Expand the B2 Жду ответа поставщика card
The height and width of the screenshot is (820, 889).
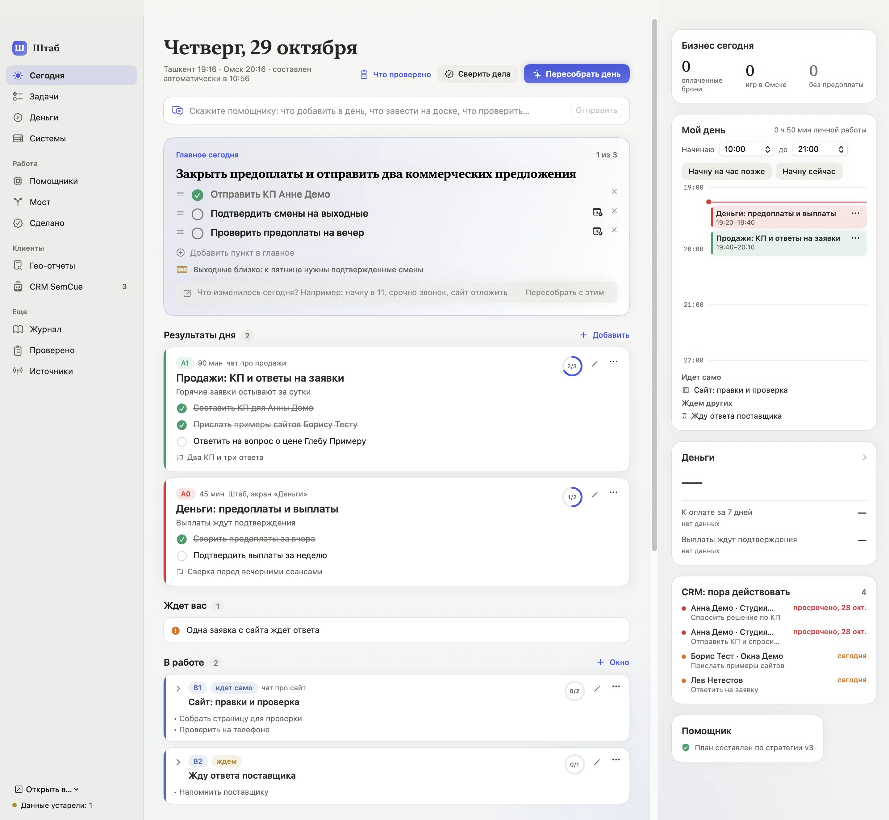click(178, 762)
